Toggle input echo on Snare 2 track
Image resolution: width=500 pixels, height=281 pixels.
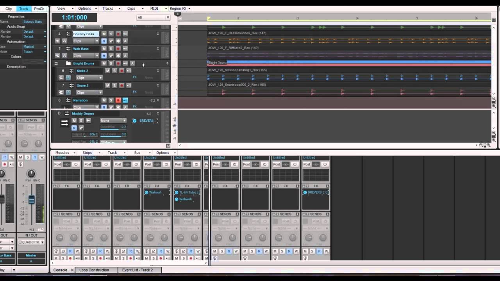129,85
